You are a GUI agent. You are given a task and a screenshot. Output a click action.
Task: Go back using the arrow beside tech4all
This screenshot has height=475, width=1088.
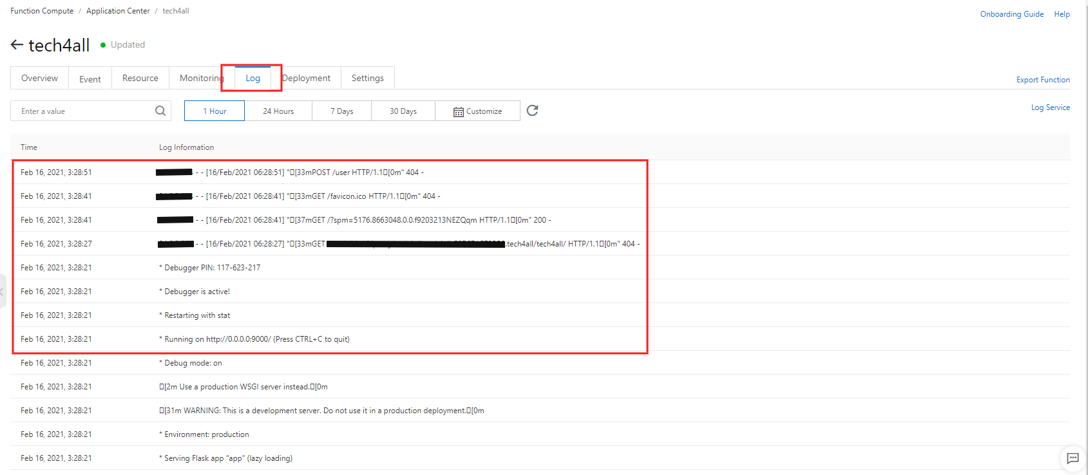17,44
